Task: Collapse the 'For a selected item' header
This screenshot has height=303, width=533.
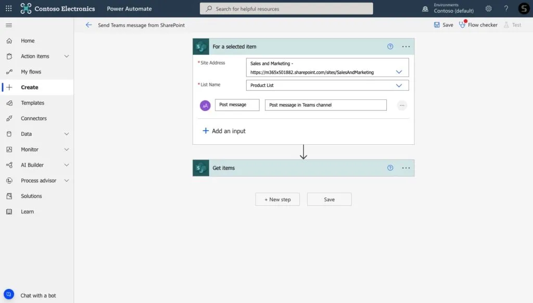Action: tap(303, 46)
